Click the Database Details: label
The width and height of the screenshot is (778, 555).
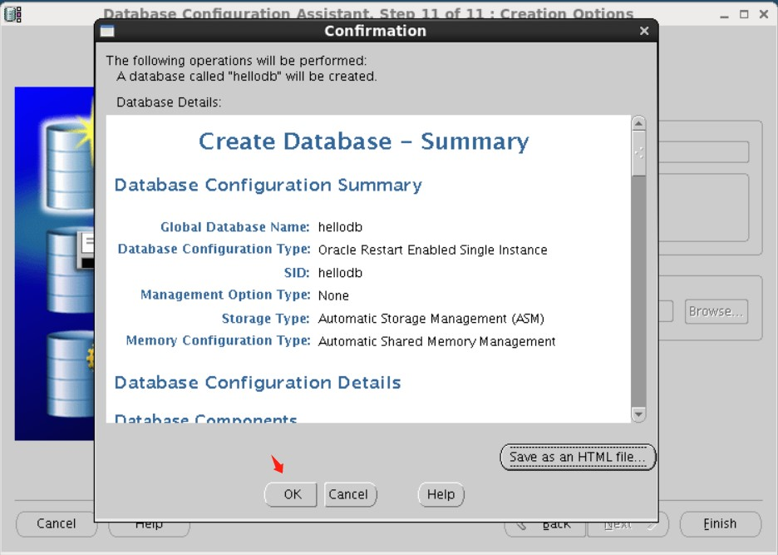point(169,102)
